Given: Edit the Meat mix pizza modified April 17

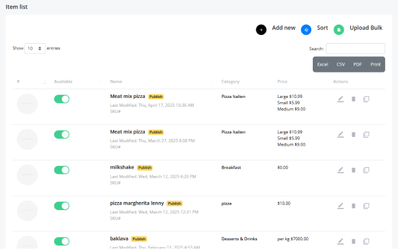Looking at the screenshot, I should coord(341,99).
